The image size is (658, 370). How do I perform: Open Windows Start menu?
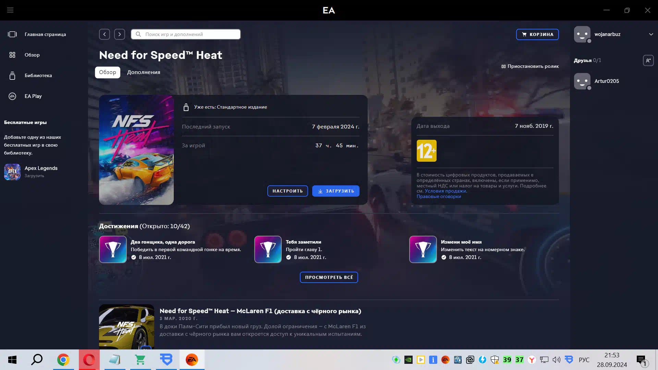(x=12, y=360)
